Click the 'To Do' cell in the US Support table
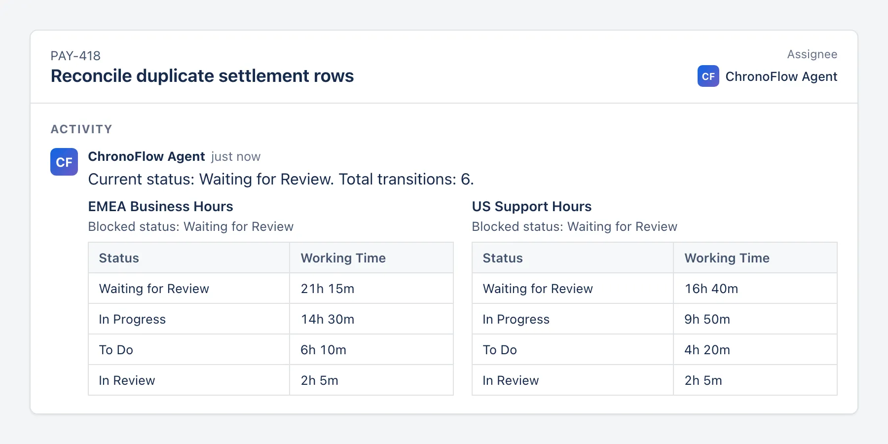The image size is (888, 444). 573,350
